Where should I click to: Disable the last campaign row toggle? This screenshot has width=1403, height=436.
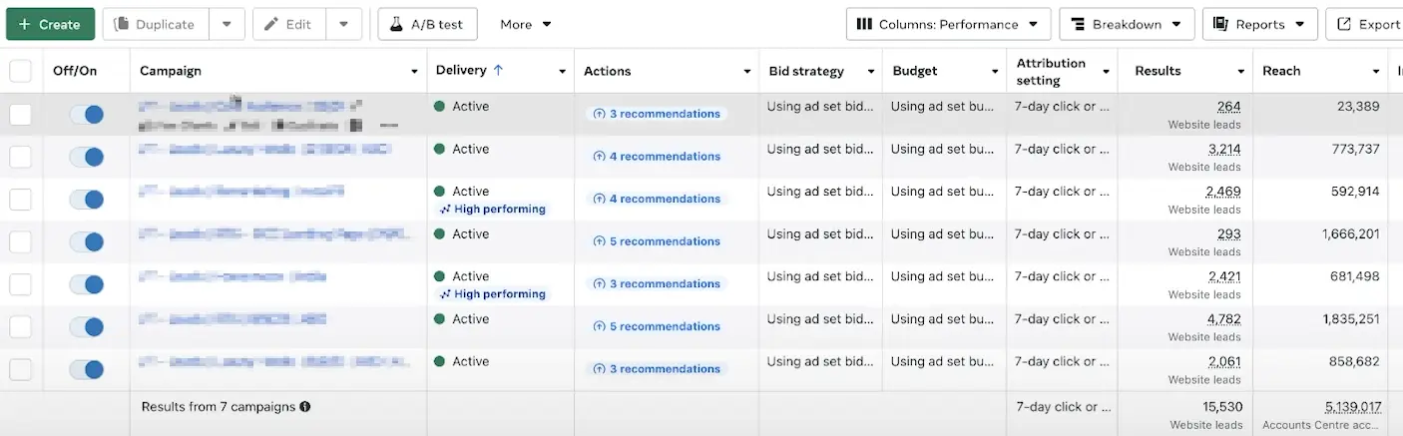(87, 370)
